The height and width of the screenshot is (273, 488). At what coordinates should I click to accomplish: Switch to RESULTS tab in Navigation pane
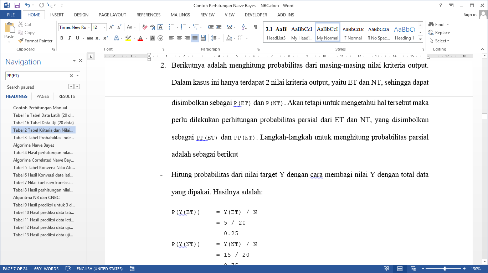click(67, 96)
